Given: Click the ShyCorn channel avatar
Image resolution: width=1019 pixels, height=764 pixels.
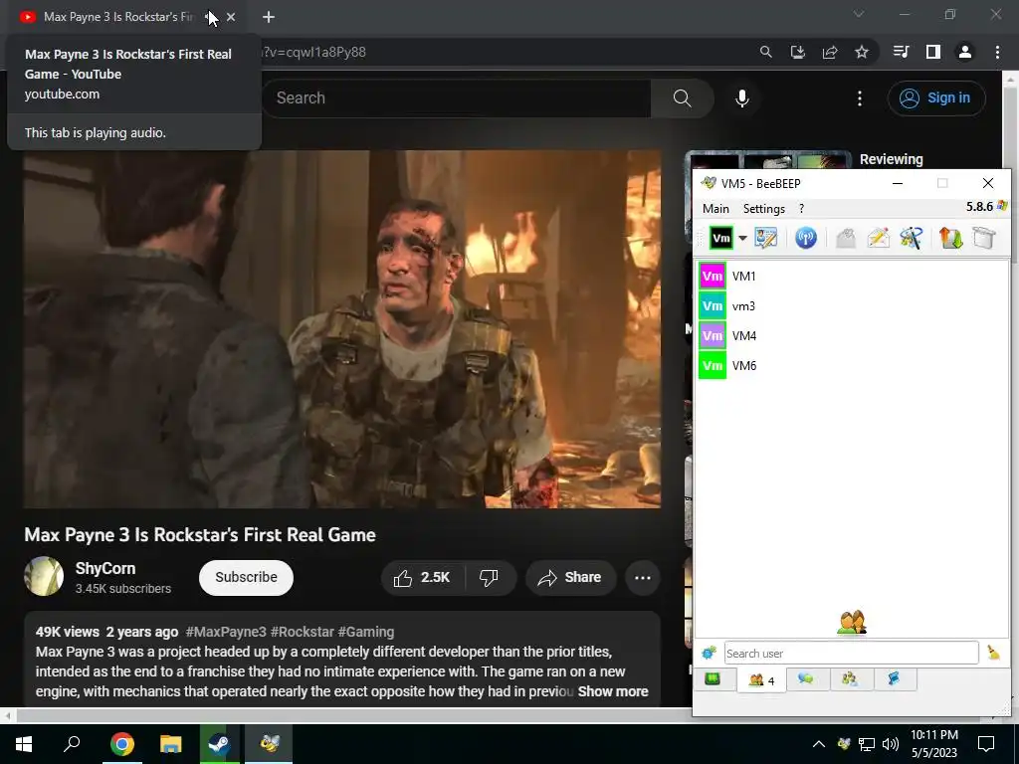Looking at the screenshot, I should point(44,576).
